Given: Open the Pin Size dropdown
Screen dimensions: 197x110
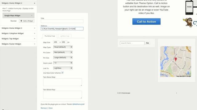Looking at the screenshot, I should 63,57.
